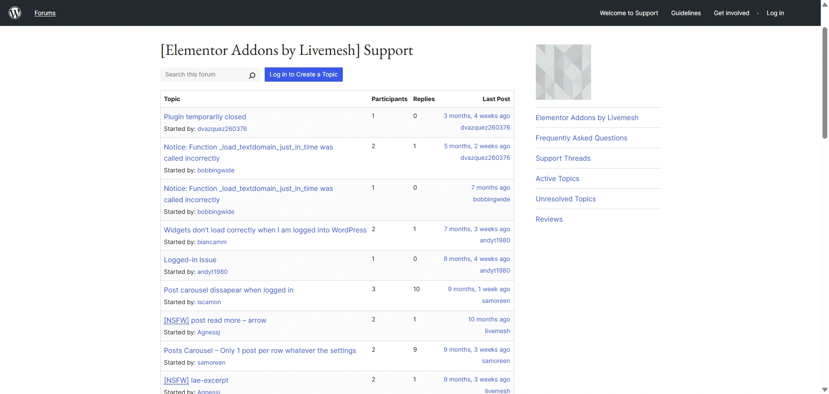Open topic Plugin temporarily closed

205,117
